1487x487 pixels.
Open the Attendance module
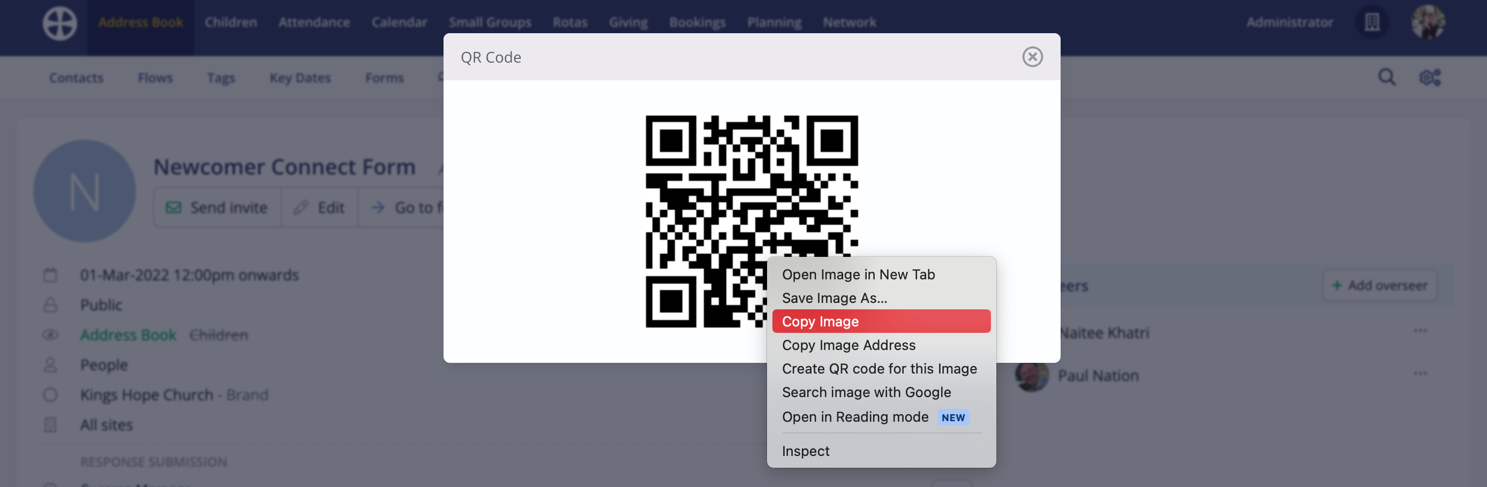pyautogui.click(x=314, y=22)
